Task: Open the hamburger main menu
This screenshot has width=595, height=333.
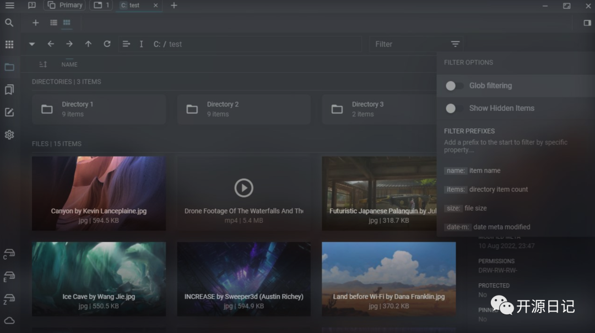Action: pos(9,6)
